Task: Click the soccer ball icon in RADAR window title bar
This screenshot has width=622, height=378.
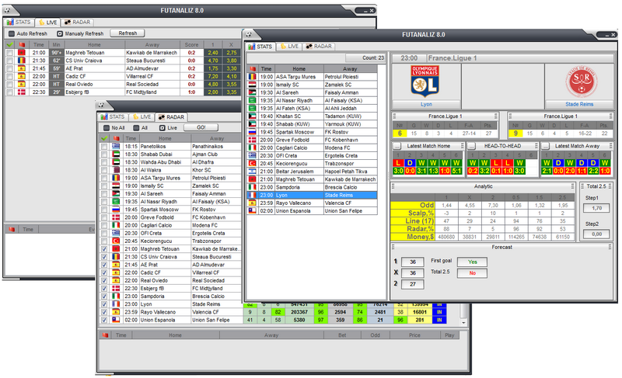Action: [x=101, y=105]
